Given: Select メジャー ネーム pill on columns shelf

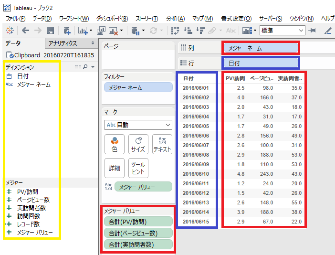Looking at the screenshot, I should (x=261, y=48).
